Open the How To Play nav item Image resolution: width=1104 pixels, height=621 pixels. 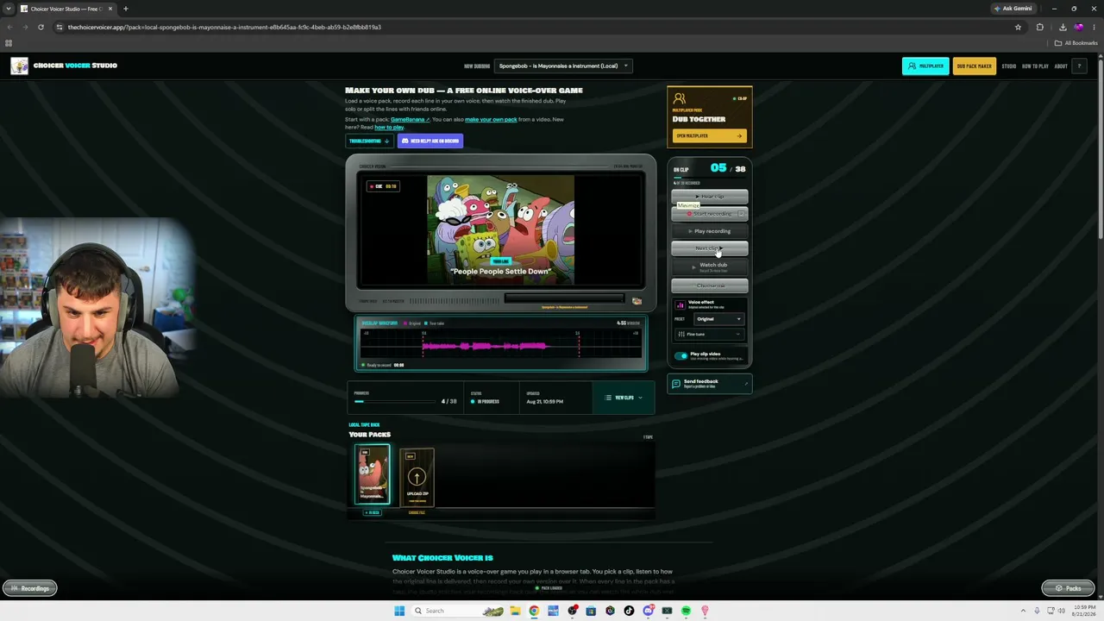click(x=1035, y=66)
